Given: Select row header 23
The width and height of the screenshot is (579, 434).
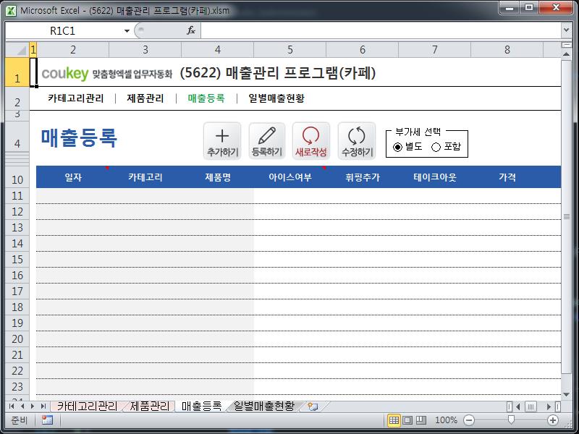Looking at the screenshot, I should (17, 386).
